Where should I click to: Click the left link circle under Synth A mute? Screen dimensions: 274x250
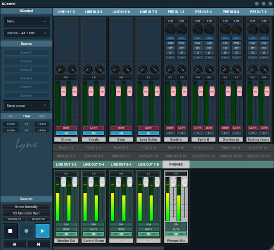pos(170,133)
